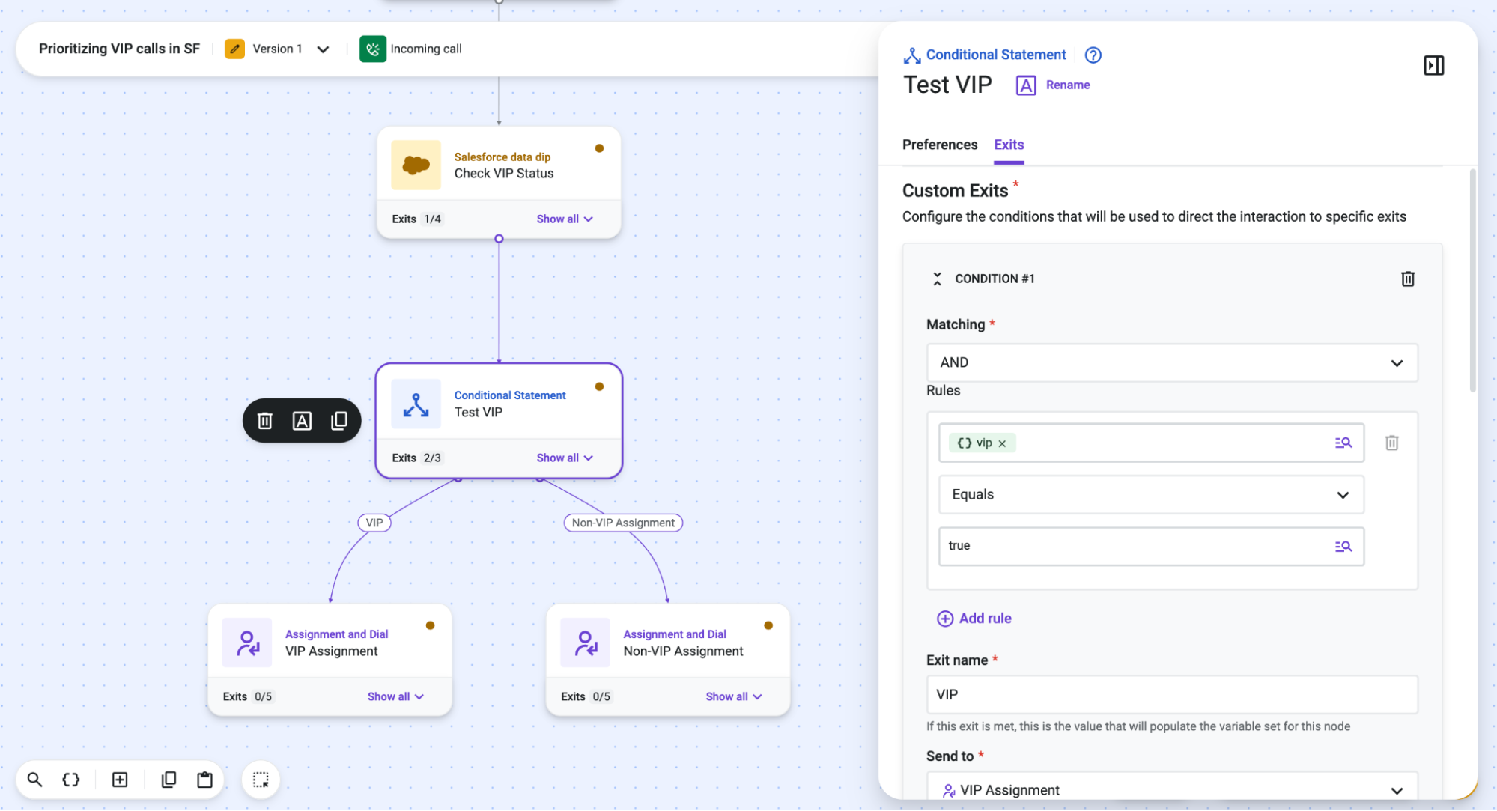This screenshot has height=811, width=1497.
Task: Click rename icon in node floating toolbar
Action: [x=302, y=421]
